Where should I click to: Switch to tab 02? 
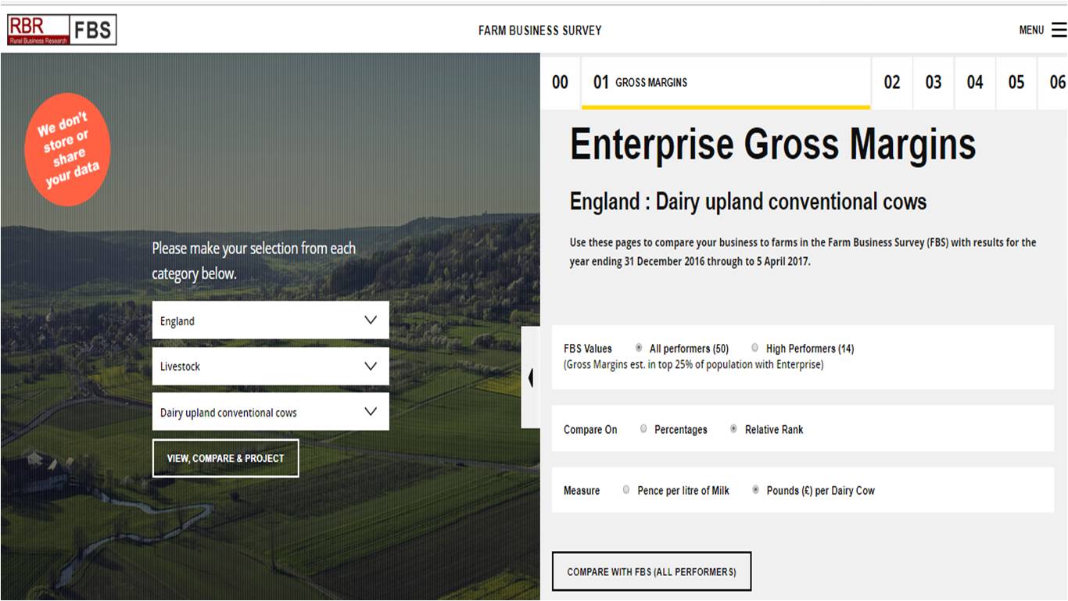coord(892,82)
